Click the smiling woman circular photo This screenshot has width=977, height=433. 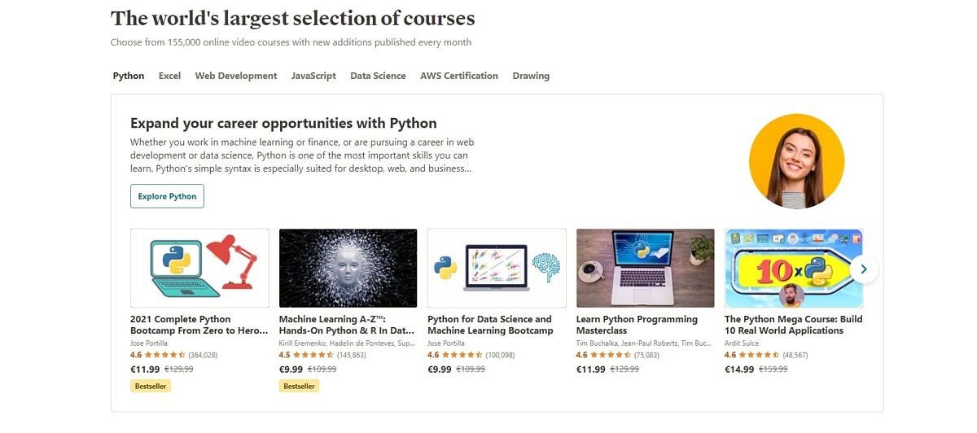pyautogui.click(x=796, y=161)
